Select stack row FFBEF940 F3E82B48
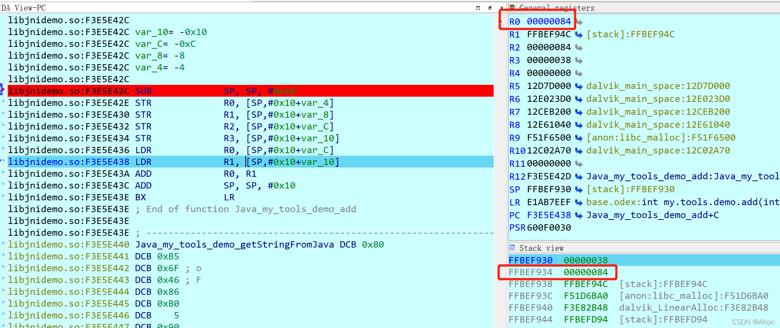 click(644, 307)
